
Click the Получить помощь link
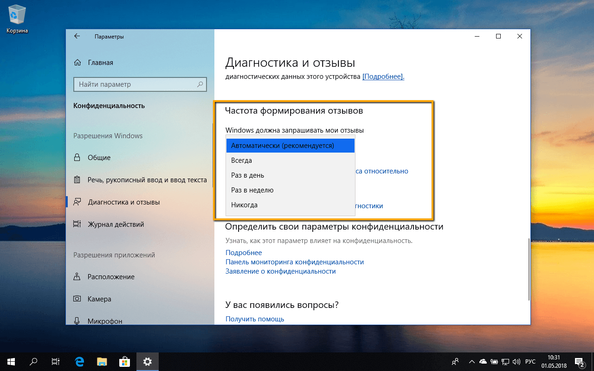tap(255, 319)
